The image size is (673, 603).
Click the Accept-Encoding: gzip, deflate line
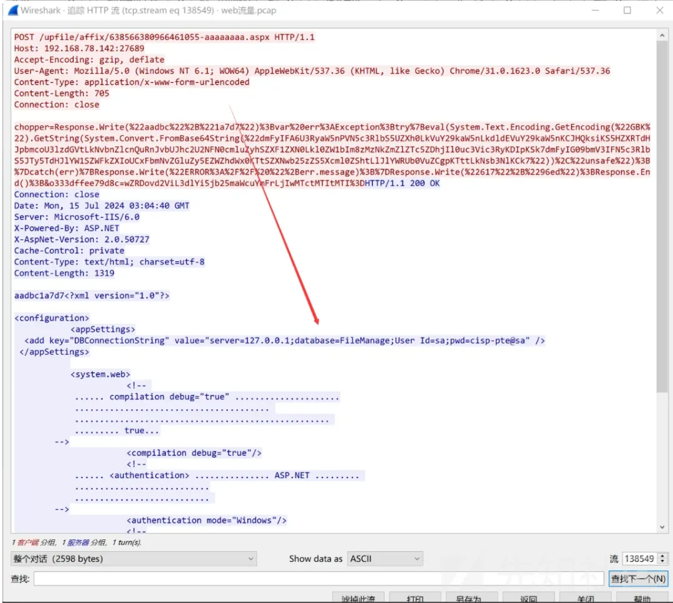89,59
